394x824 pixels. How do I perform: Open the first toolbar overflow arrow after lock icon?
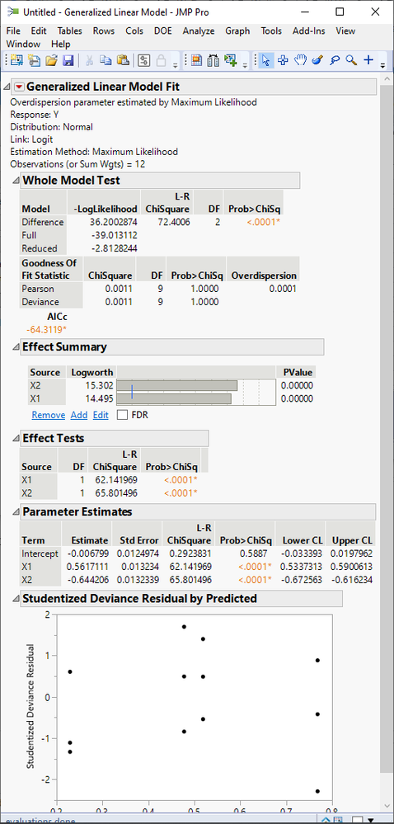[x=175, y=66]
